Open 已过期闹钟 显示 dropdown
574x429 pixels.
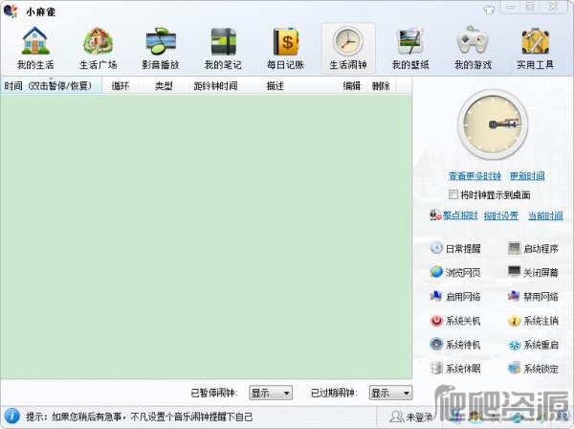click(390, 394)
